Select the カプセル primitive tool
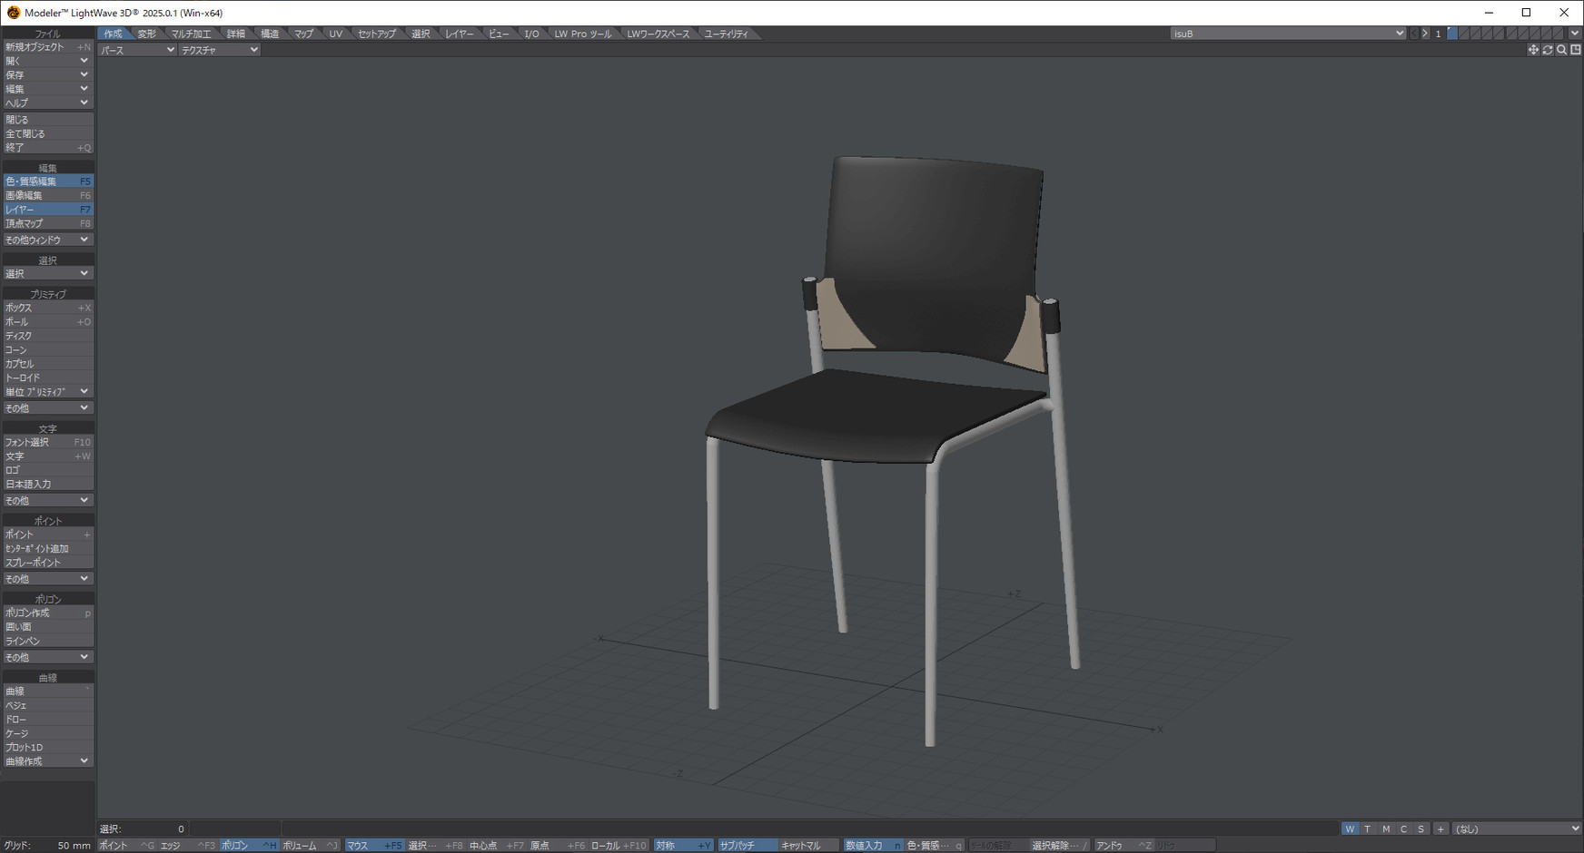 click(x=47, y=364)
